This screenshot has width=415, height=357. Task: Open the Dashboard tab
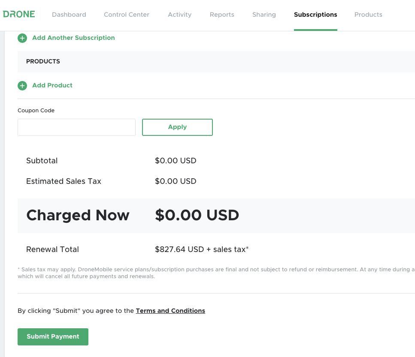(x=69, y=15)
